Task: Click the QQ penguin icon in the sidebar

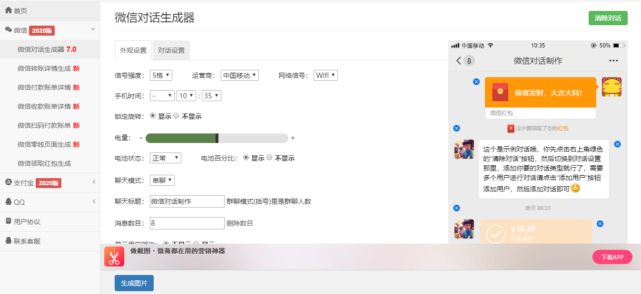Action: 8,202
